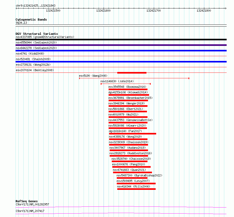Select nsv5601866 (Ebert2021) label

pyautogui.click(x=126, y=109)
